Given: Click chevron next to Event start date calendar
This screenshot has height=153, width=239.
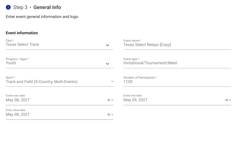Looking at the screenshot, I should click(112, 100).
